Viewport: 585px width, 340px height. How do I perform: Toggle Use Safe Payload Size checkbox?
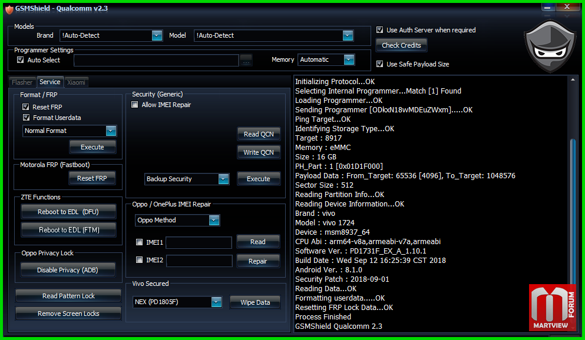point(380,64)
